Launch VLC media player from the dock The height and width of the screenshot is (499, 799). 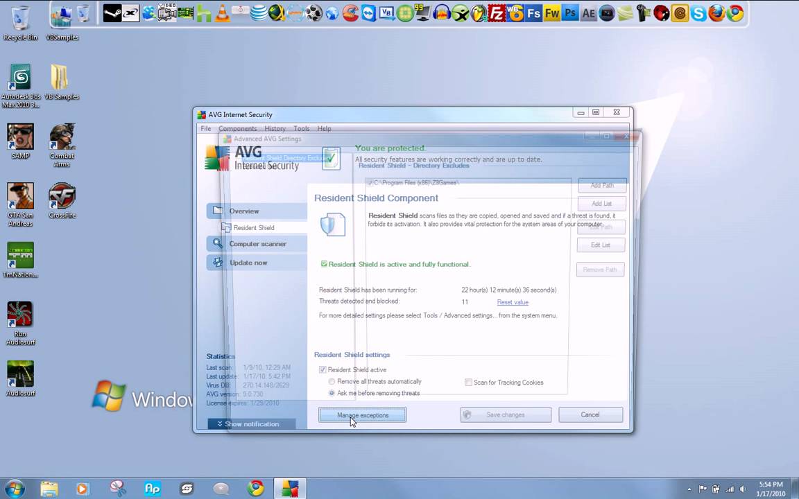222,13
